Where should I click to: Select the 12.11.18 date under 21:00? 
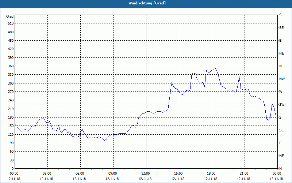coord(243,179)
